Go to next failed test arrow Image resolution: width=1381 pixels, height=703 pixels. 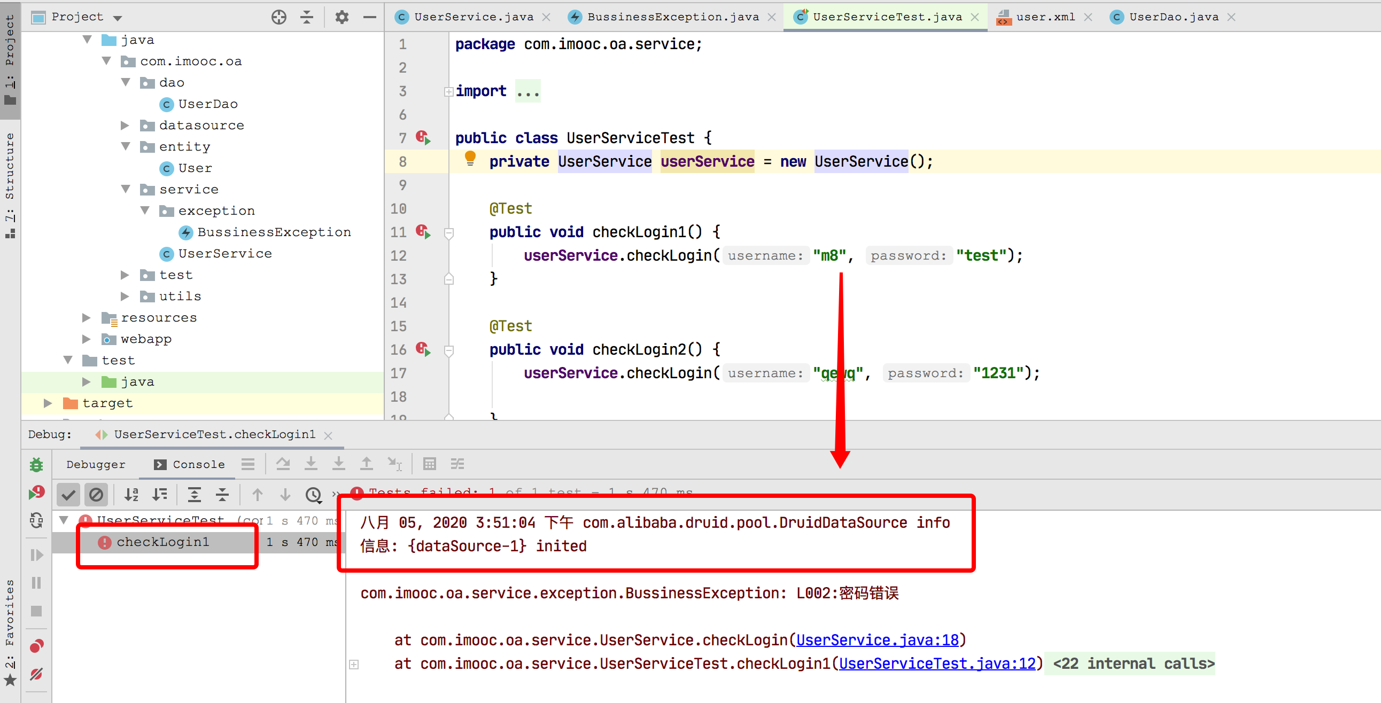pyautogui.click(x=285, y=495)
